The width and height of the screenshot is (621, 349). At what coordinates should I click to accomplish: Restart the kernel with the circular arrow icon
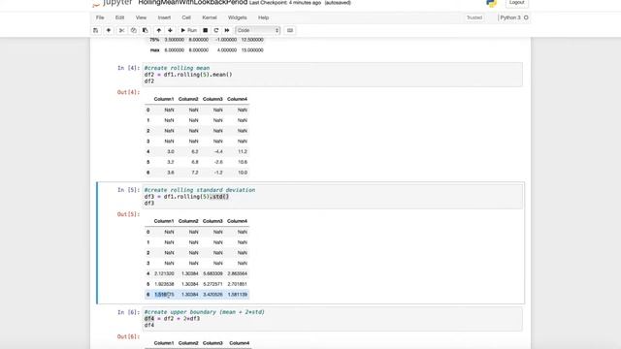(x=216, y=30)
